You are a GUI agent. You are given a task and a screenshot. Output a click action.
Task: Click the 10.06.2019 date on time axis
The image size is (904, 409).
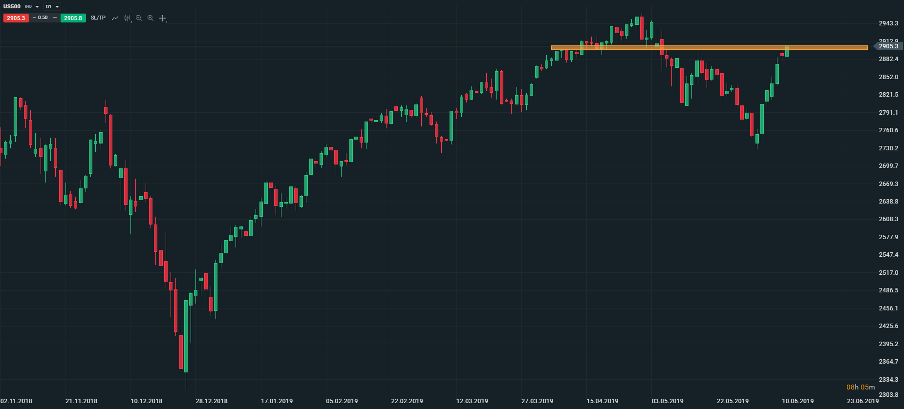click(x=797, y=401)
